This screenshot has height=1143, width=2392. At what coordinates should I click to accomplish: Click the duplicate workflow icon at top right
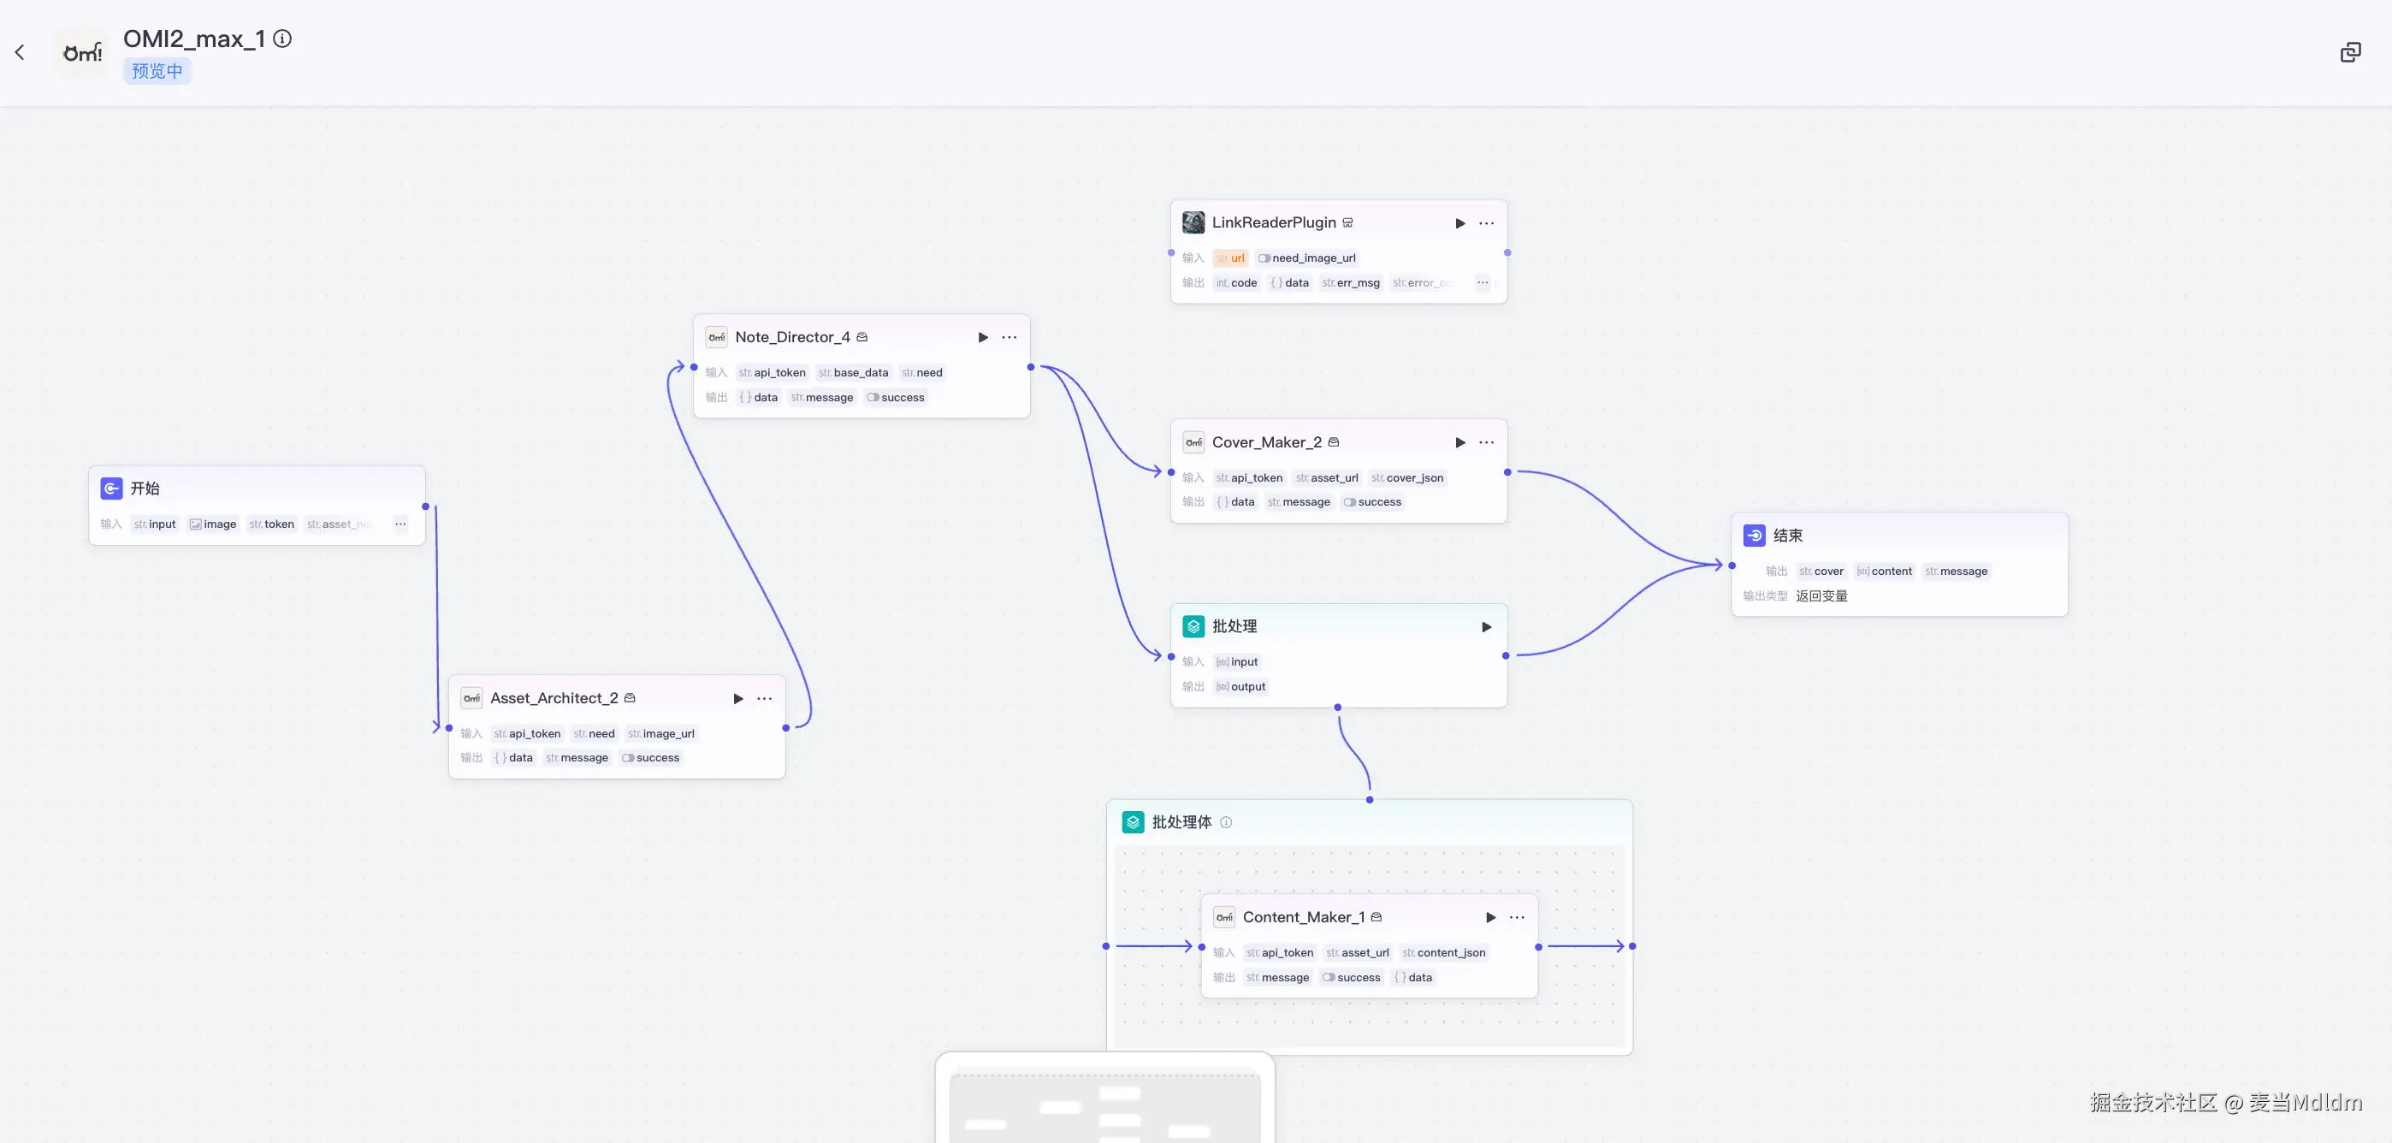tap(2350, 53)
